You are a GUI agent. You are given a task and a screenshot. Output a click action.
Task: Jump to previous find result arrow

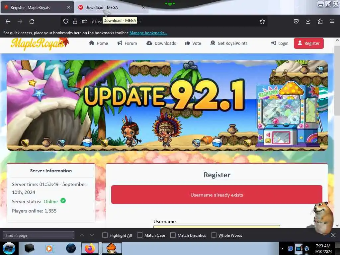(x=82, y=235)
